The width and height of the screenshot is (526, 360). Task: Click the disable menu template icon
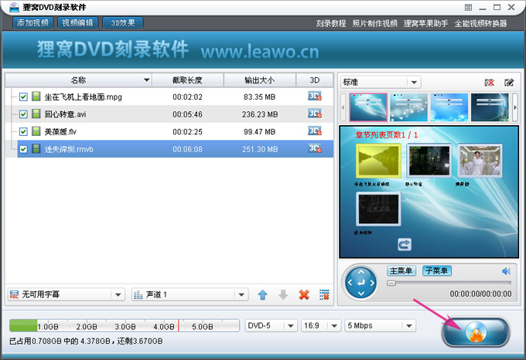490,83
